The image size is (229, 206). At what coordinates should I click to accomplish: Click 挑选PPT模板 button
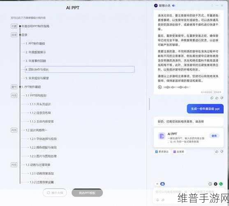click(x=87, y=193)
